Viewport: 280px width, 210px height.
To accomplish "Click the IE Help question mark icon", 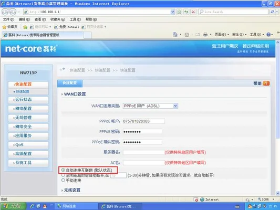I will (x=268, y=35).
